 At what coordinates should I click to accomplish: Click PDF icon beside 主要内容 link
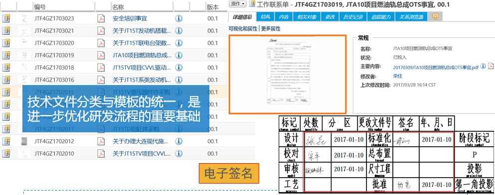tap(491, 66)
